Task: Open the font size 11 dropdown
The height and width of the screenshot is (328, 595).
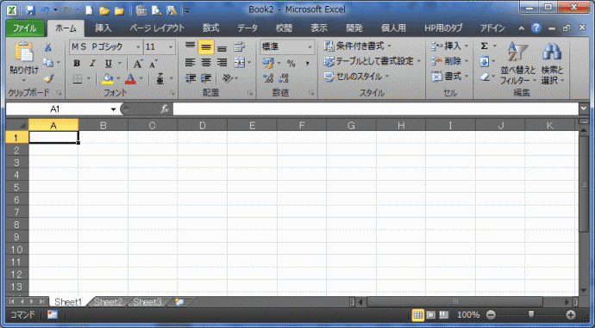Action: [x=171, y=47]
